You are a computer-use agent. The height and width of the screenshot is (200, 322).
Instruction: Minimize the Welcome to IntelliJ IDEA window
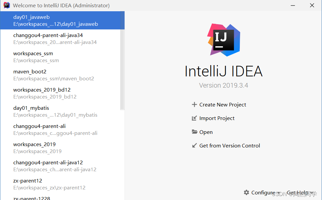coord(292,5)
